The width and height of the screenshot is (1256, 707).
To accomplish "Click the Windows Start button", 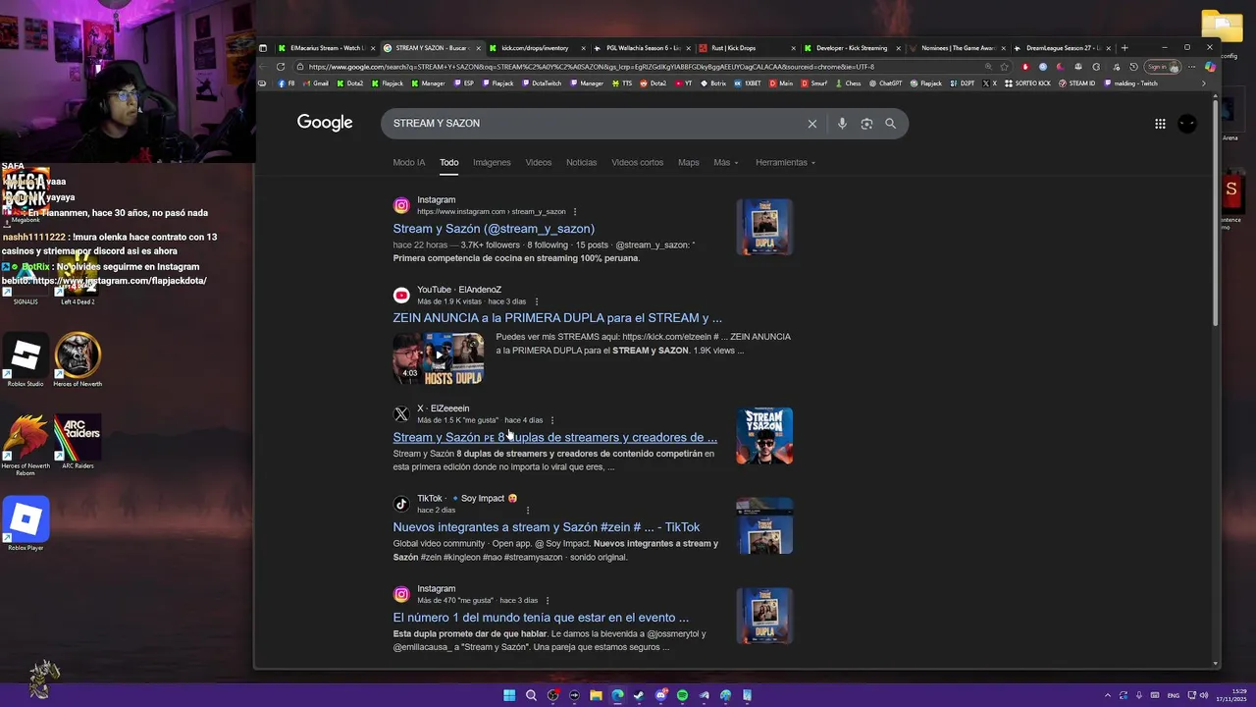I will pyautogui.click(x=509, y=695).
